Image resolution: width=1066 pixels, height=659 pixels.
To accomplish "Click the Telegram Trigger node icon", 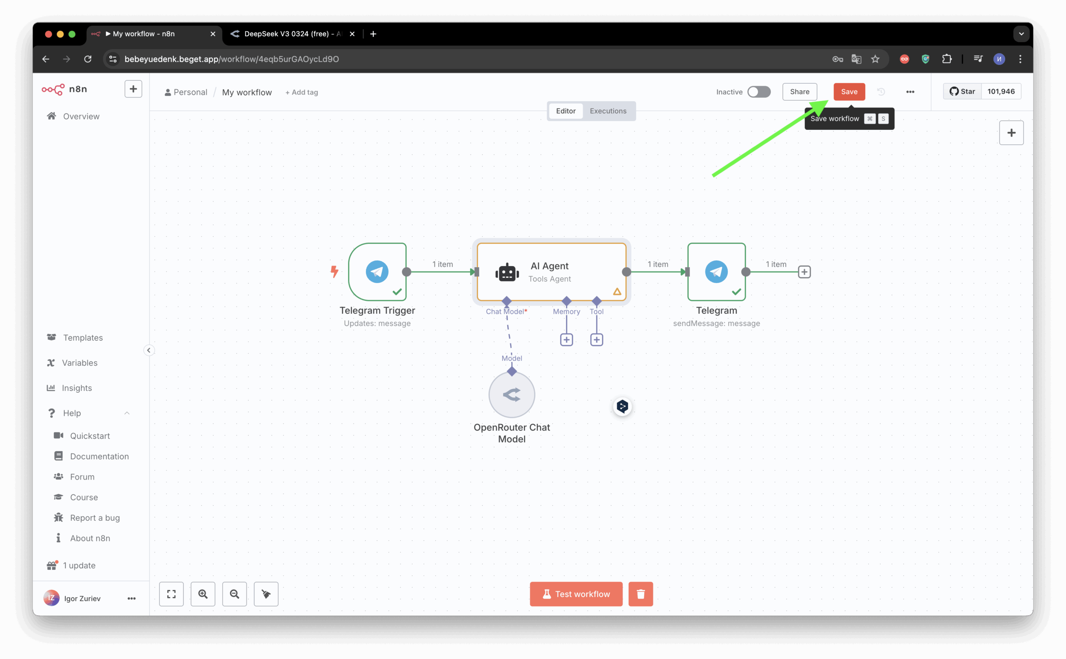I will pyautogui.click(x=377, y=272).
